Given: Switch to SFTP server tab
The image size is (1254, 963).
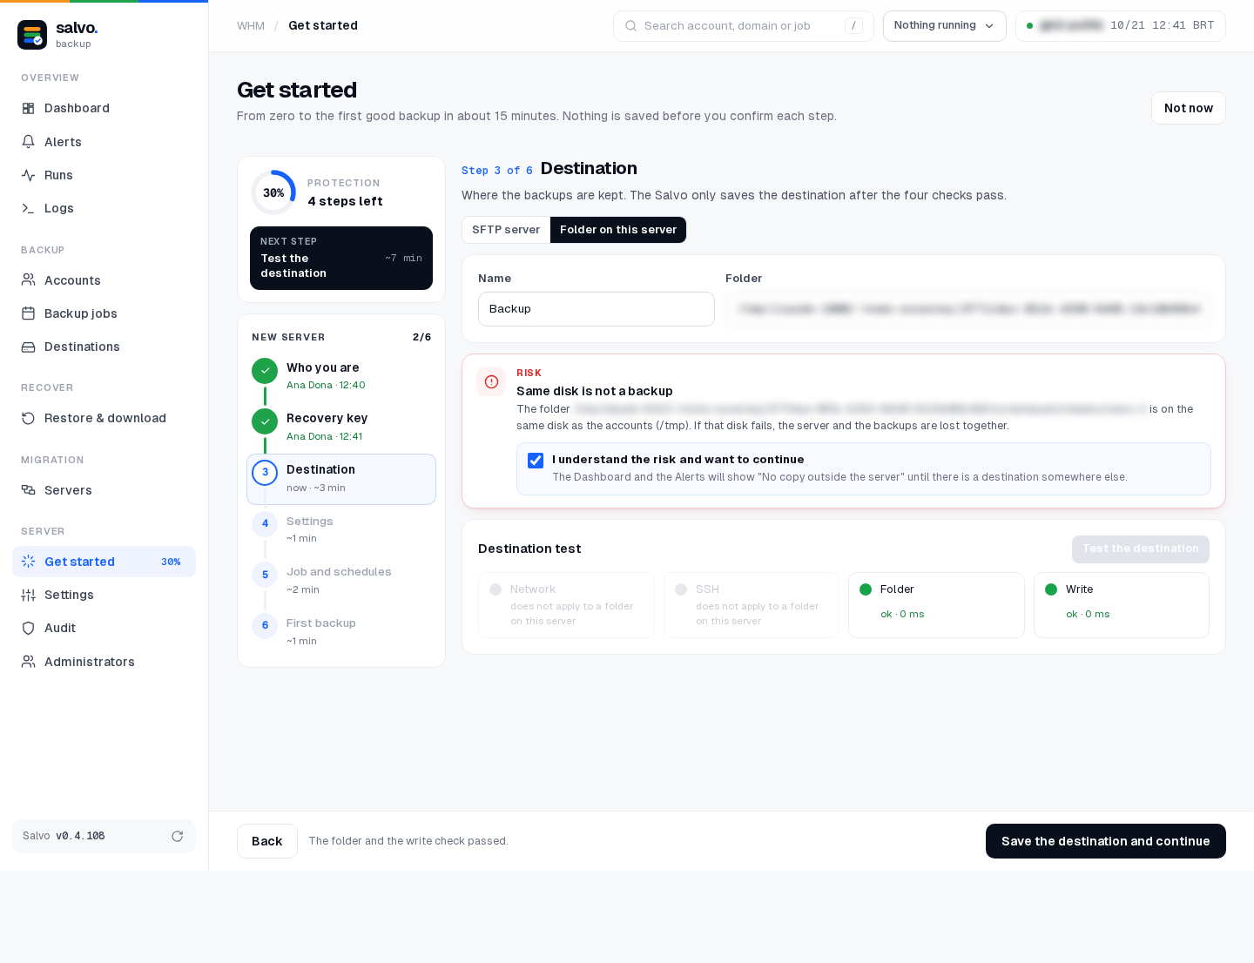Looking at the screenshot, I should (506, 230).
